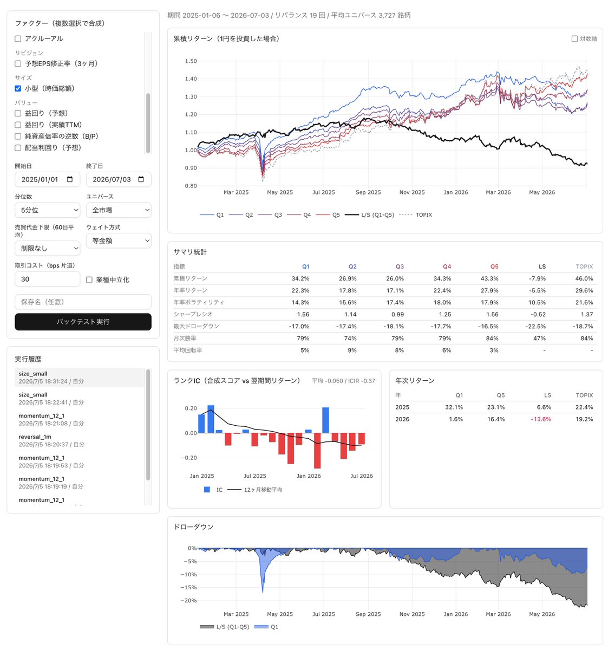This screenshot has width=608, height=650.
Task: Open momentum_12_1 run at 18:19:53
Action: point(80,461)
